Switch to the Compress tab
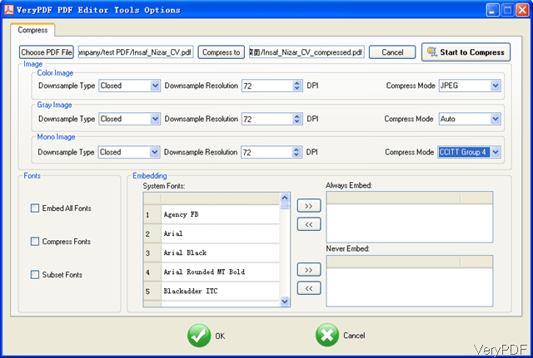The width and height of the screenshot is (533, 358). [x=32, y=30]
